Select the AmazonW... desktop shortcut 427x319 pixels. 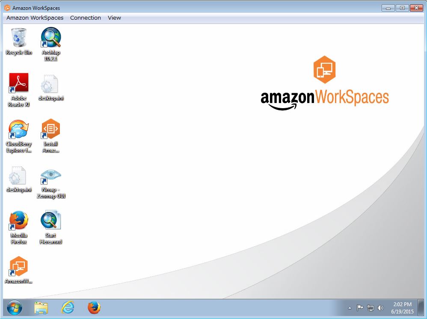(18, 270)
